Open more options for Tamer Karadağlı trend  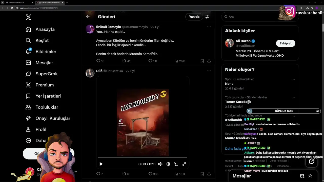point(293,98)
